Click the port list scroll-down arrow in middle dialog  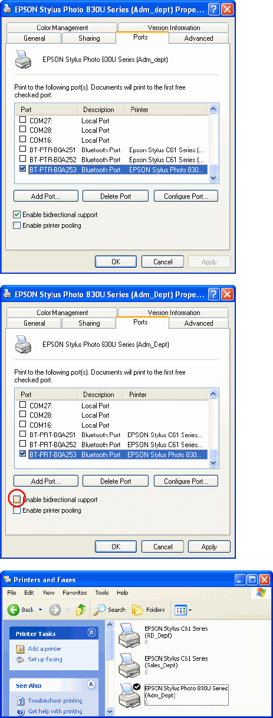pos(213,463)
